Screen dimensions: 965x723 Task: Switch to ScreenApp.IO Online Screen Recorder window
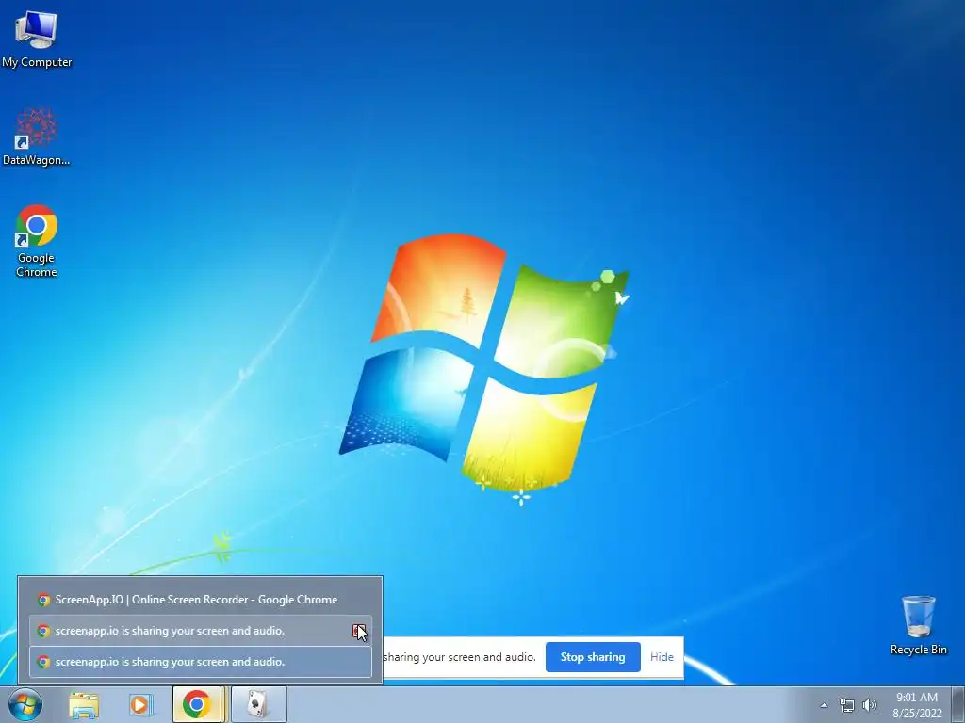coord(201,600)
